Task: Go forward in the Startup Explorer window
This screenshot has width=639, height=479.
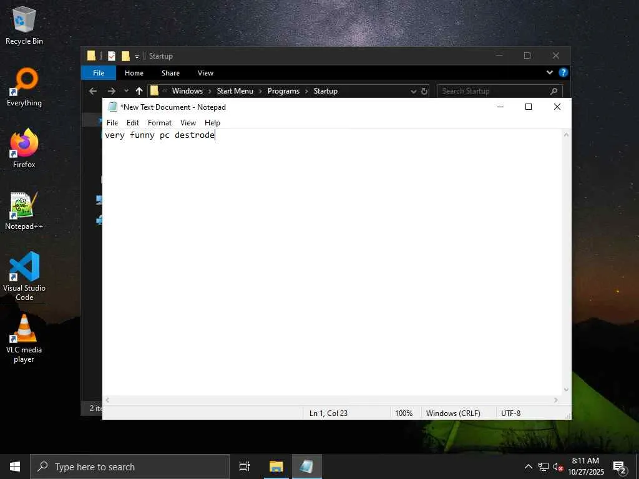Action: (x=111, y=91)
